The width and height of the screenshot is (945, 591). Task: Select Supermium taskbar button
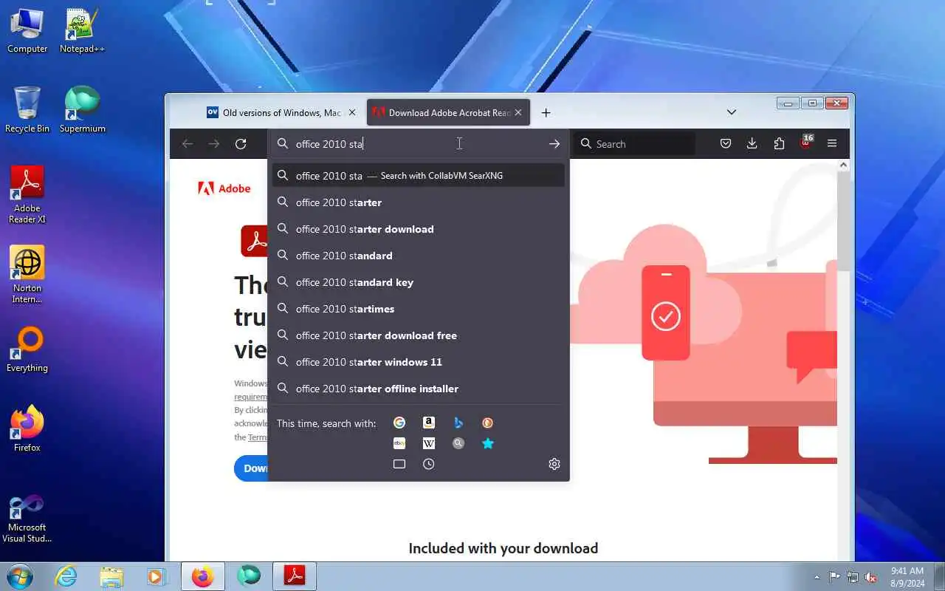(x=249, y=576)
